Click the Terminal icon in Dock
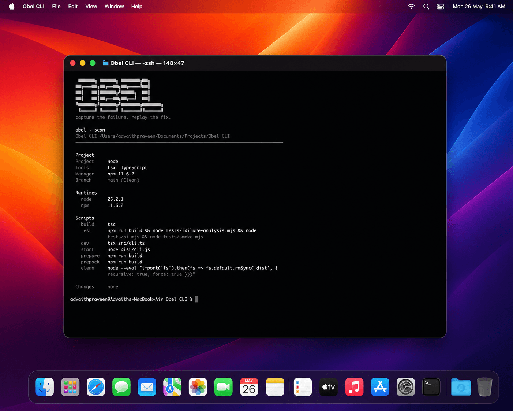This screenshot has height=411, width=513. coord(431,387)
